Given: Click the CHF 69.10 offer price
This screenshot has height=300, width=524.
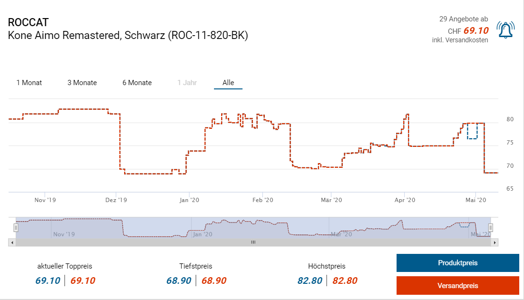Looking at the screenshot, I should pyautogui.click(x=475, y=30).
